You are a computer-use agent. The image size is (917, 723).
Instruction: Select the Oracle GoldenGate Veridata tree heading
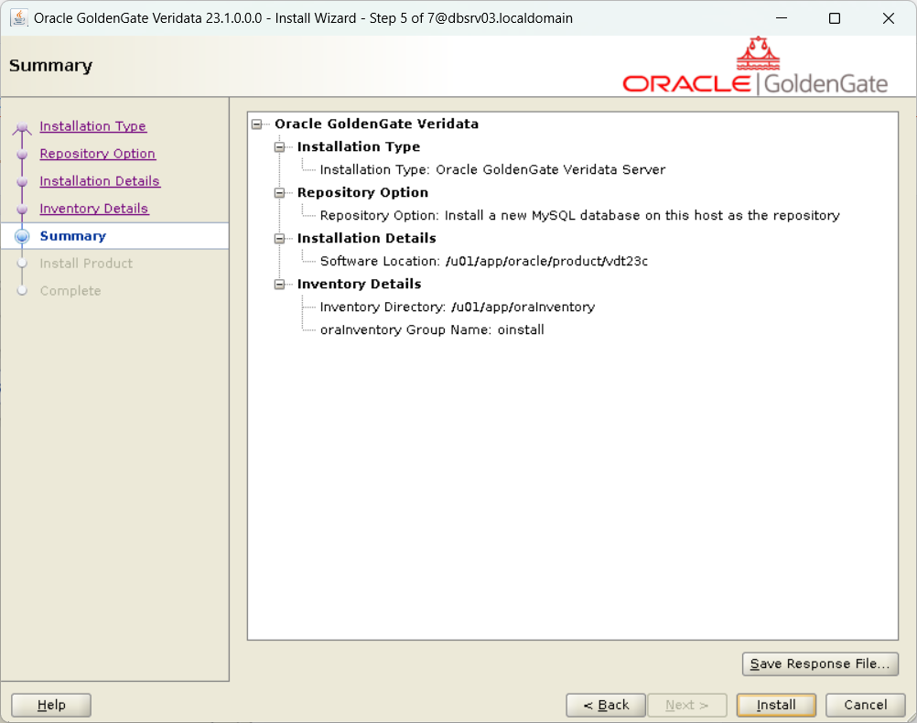click(377, 124)
